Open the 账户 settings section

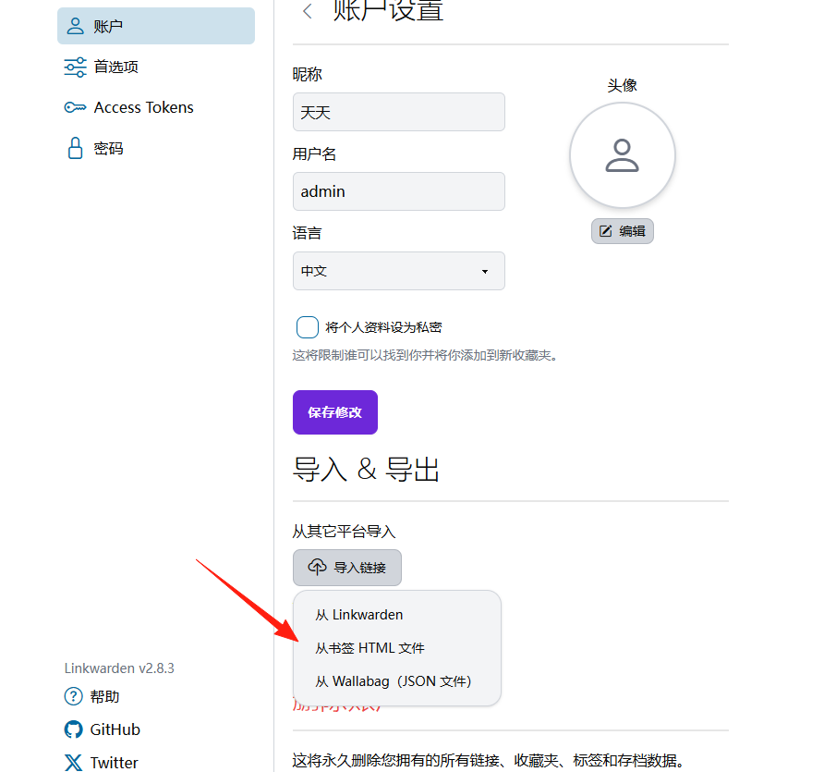click(156, 26)
